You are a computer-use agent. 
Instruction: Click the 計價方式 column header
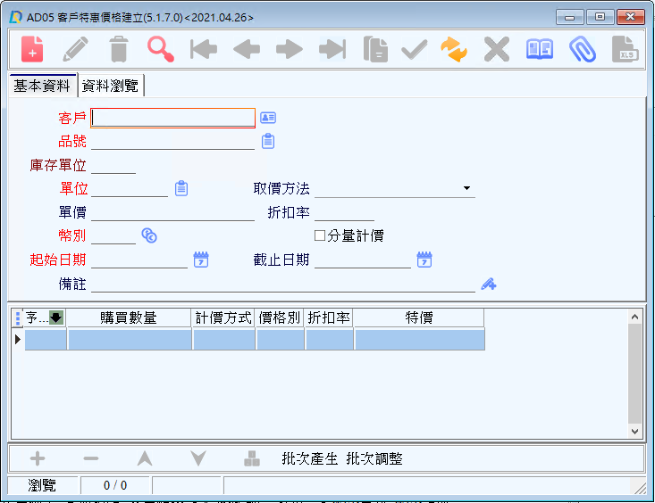coord(223,317)
